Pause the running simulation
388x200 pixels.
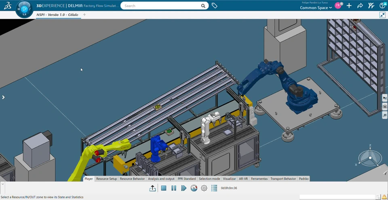point(174,188)
